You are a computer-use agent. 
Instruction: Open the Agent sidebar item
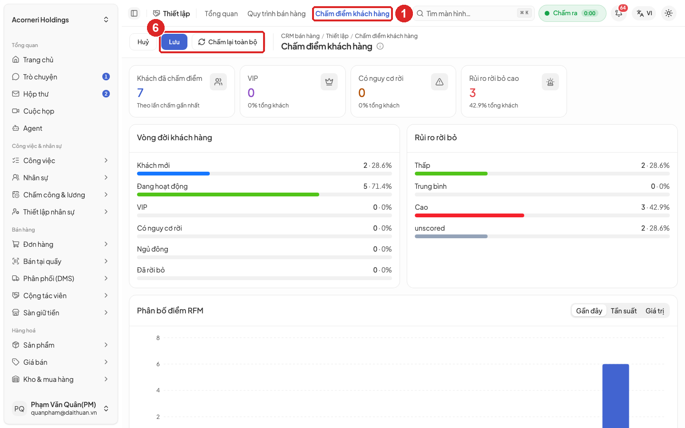[x=61, y=128]
